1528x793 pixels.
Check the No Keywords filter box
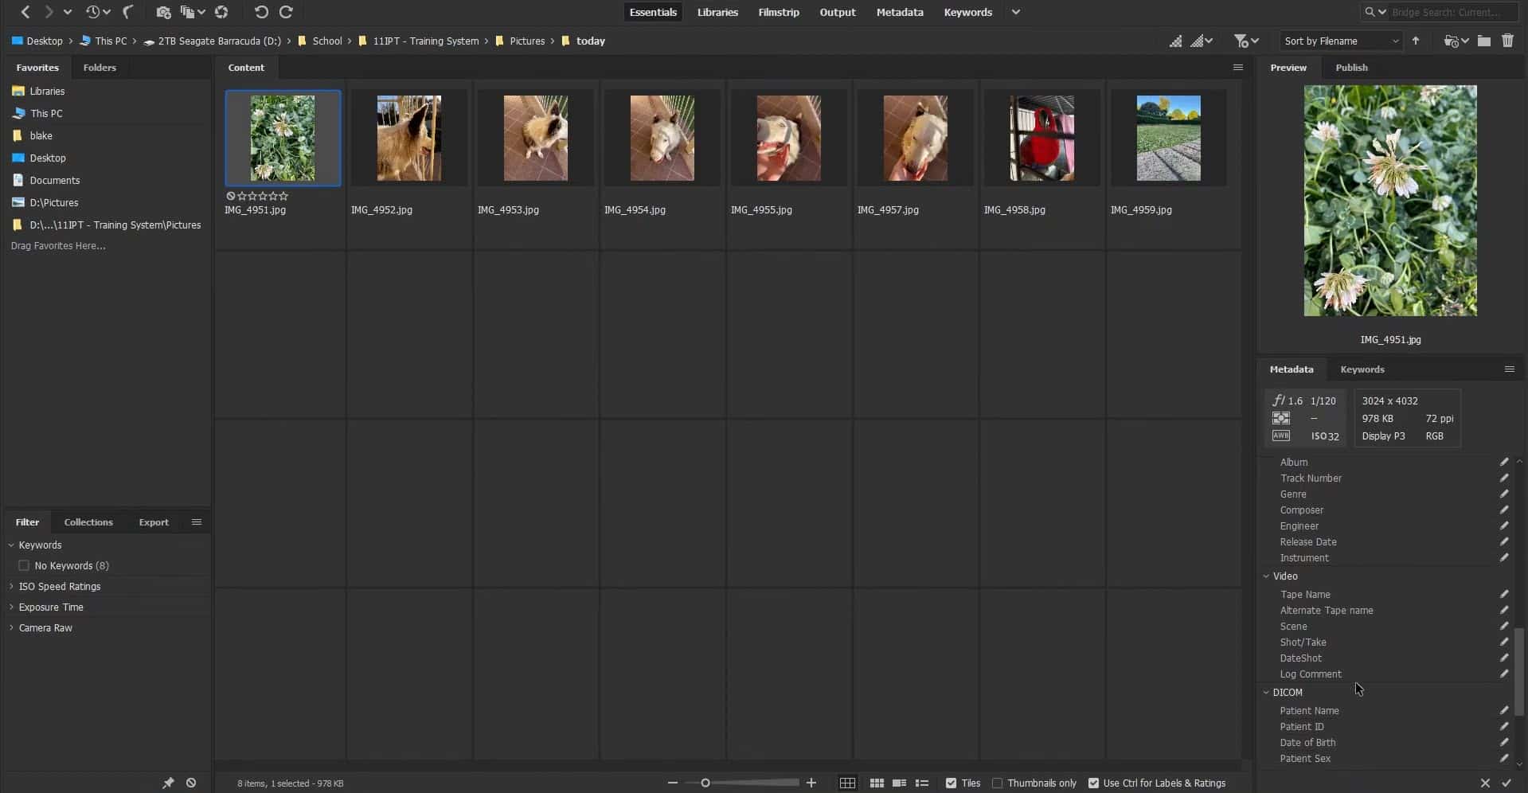click(x=24, y=566)
